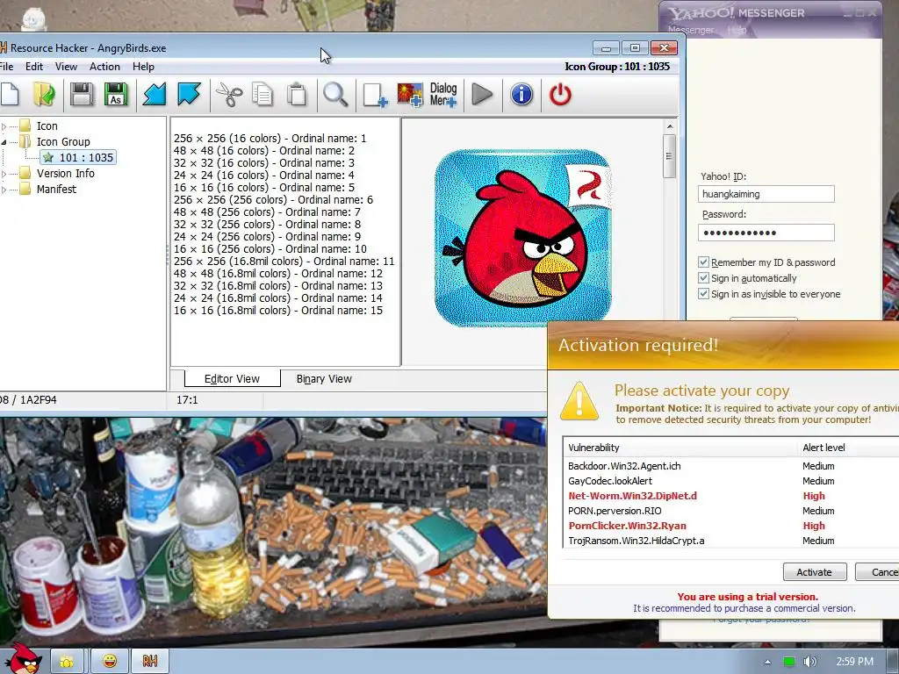Click the green tray status icon
This screenshot has width=899, height=674.
coord(789,662)
